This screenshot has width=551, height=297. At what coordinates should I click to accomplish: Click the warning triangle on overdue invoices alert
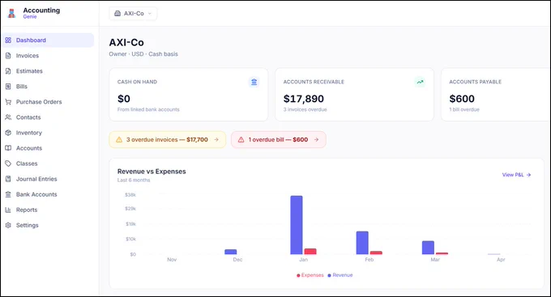point(119,140)
